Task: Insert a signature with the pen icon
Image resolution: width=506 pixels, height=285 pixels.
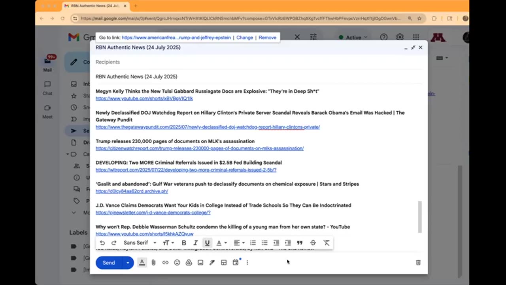Action: click(212, 262)
